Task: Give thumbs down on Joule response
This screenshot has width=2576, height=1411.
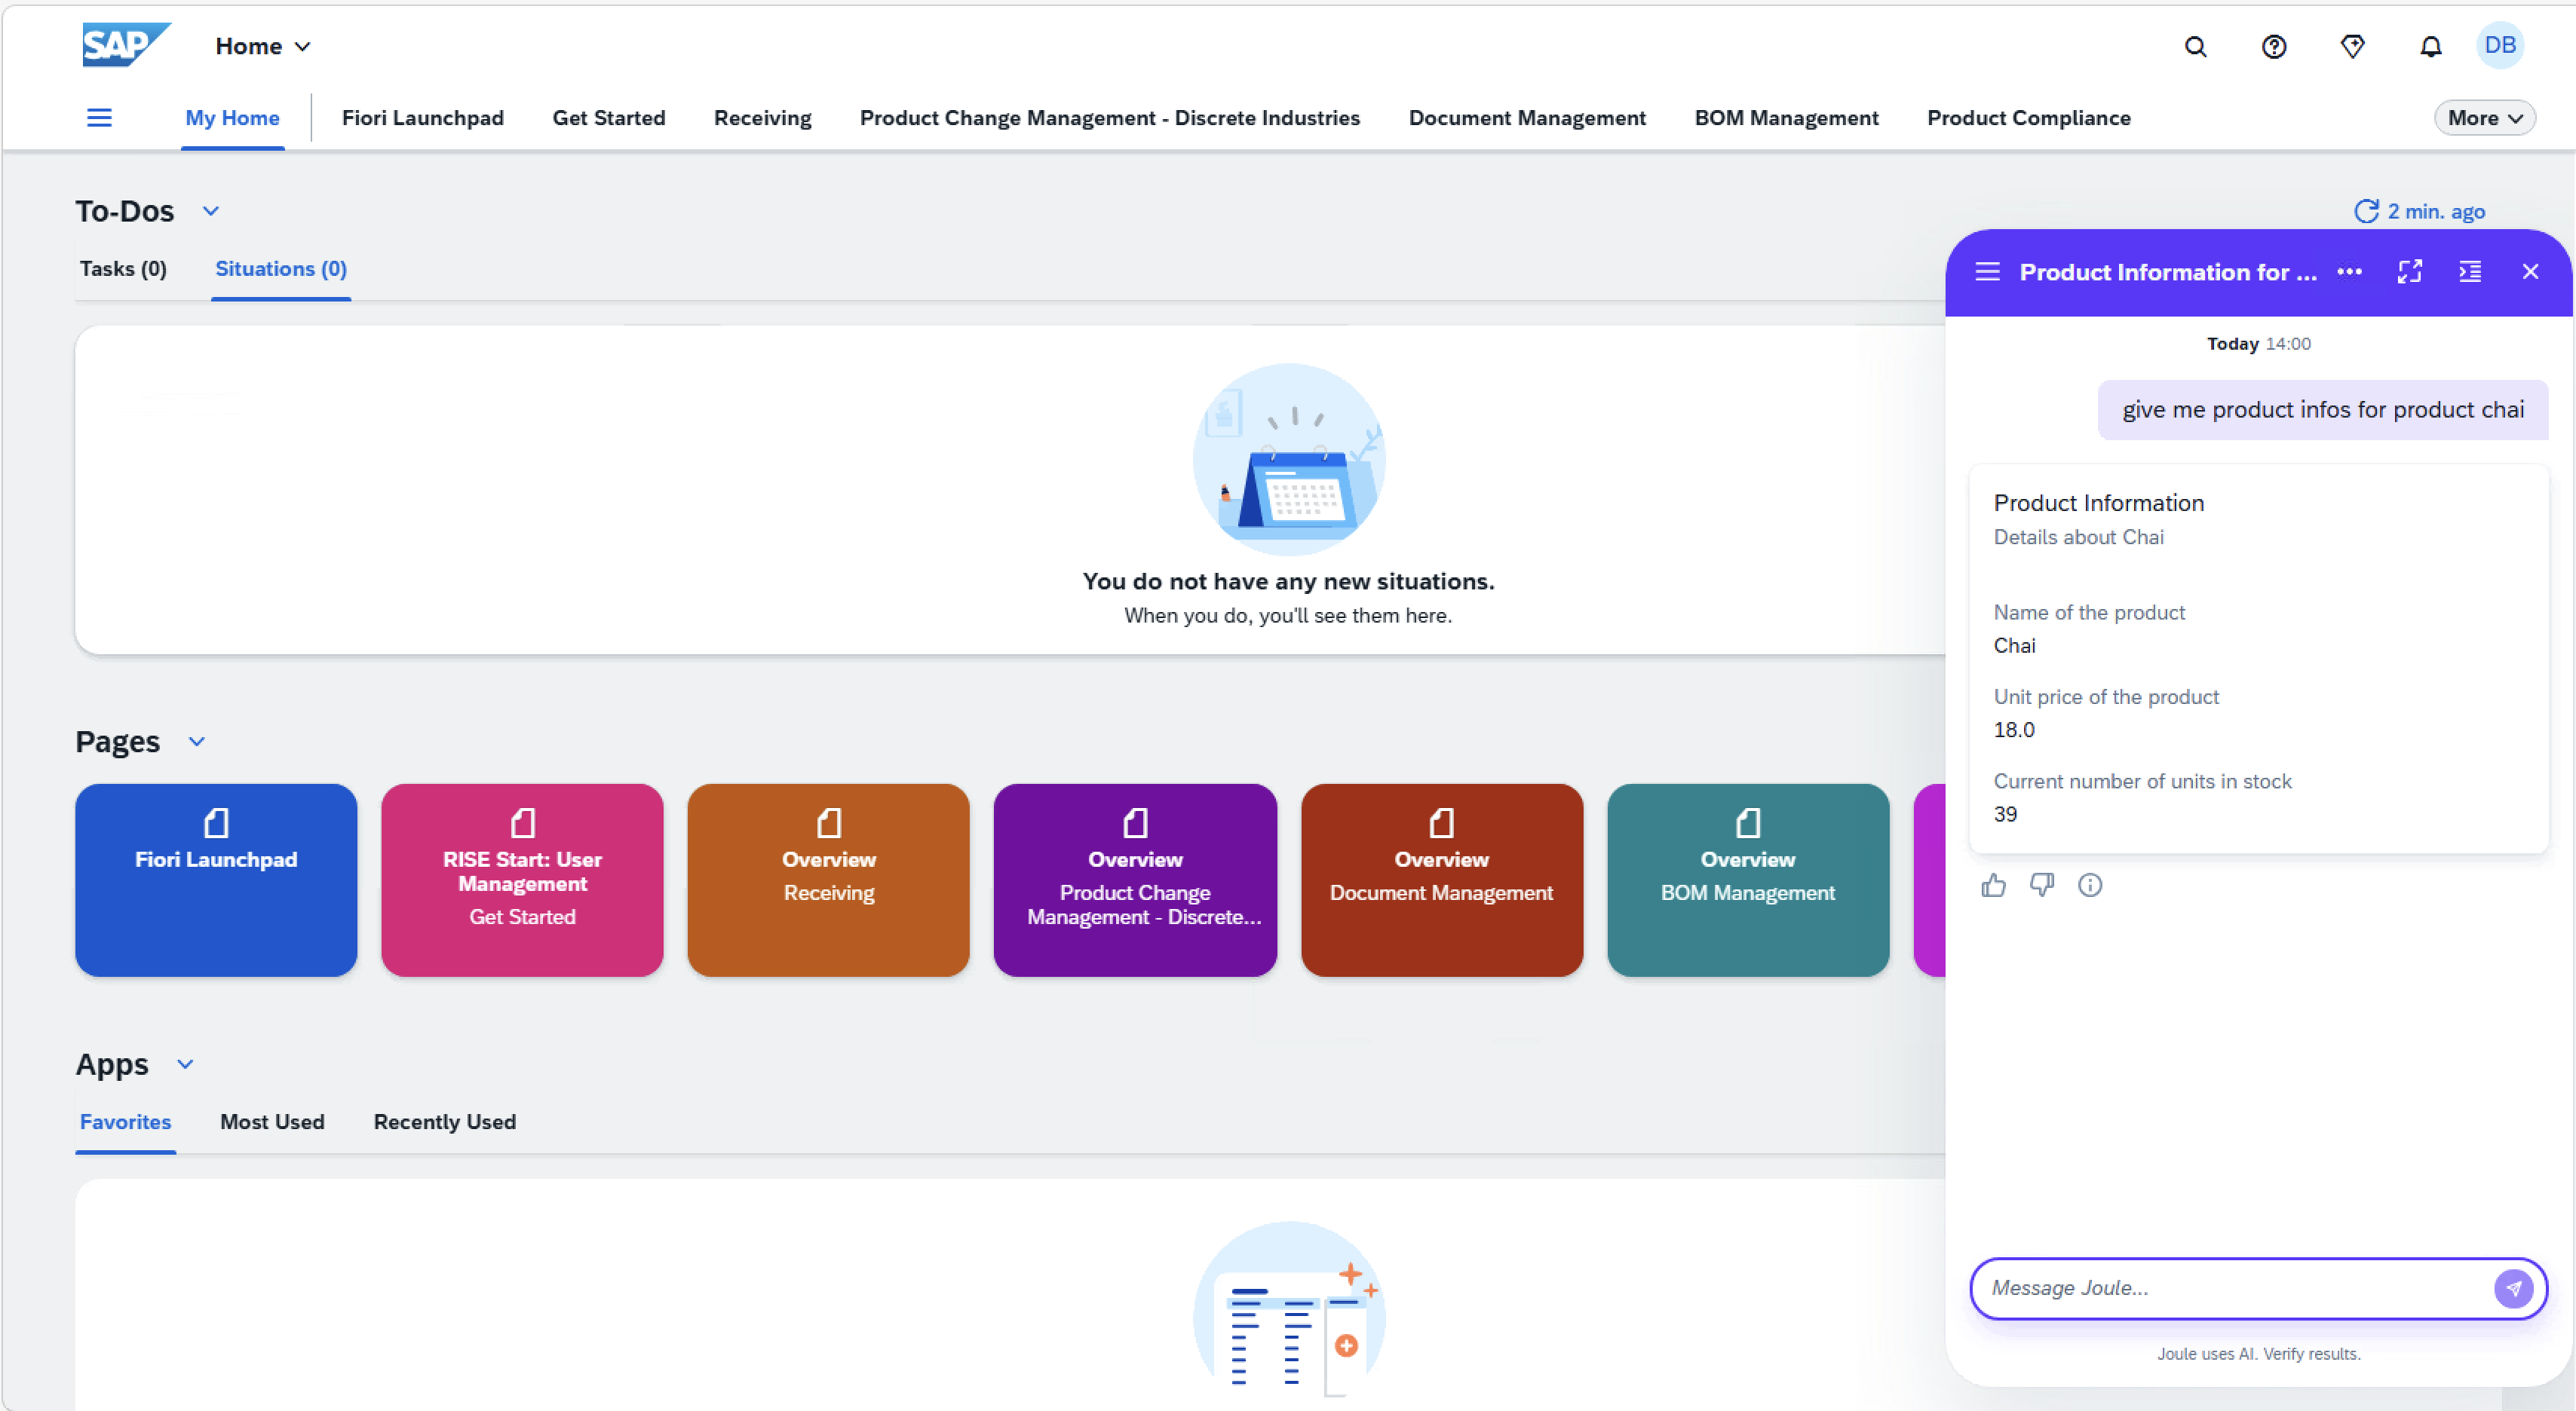Action: tap(2041, 886)
